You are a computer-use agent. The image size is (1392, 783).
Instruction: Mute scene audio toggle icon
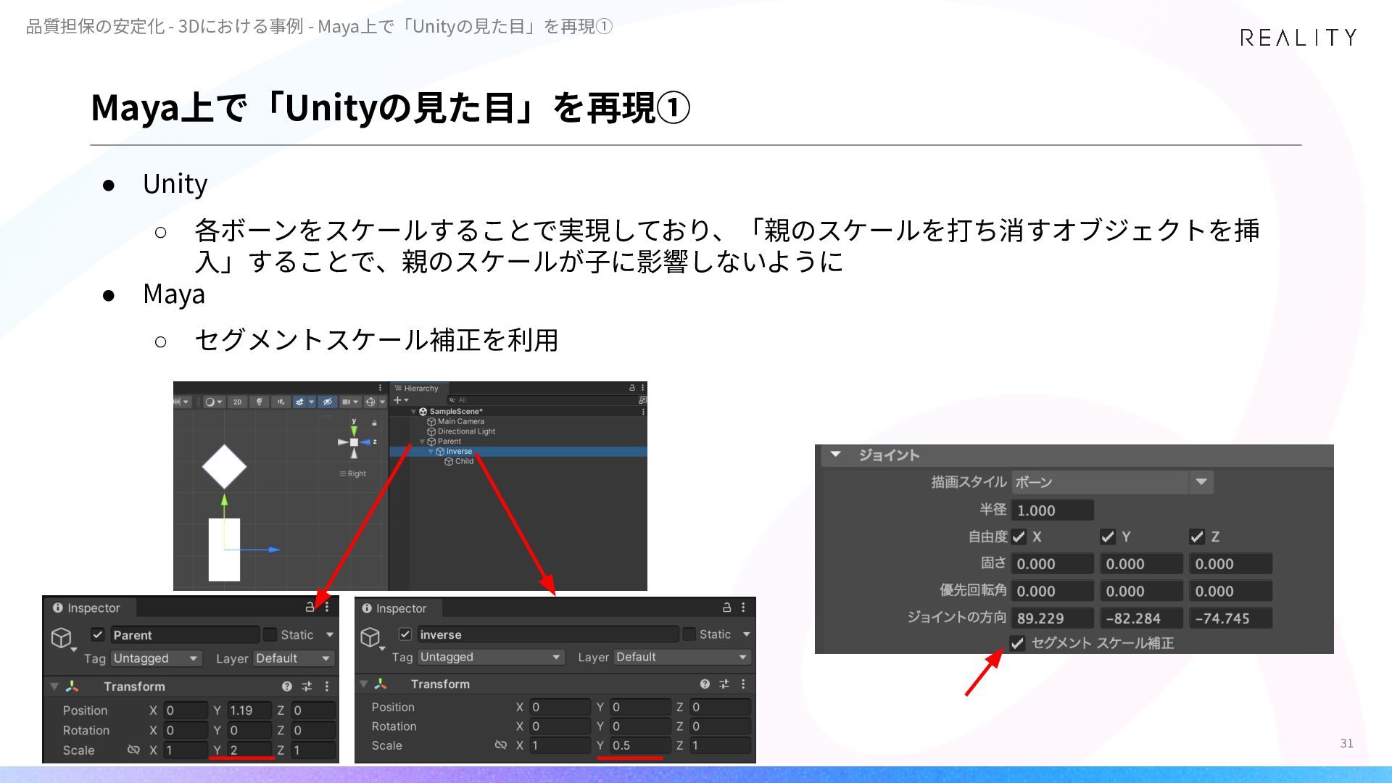tap(281, 402)
